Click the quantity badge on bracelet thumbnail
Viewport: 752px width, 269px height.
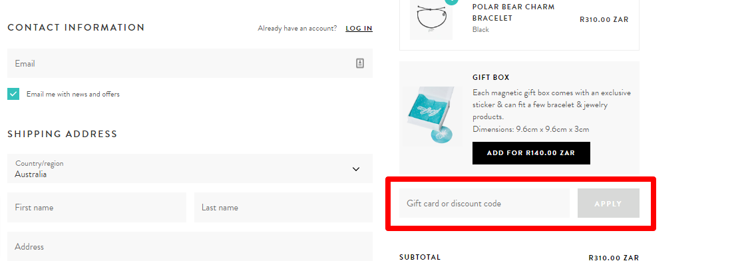click(x=452, y=1)
